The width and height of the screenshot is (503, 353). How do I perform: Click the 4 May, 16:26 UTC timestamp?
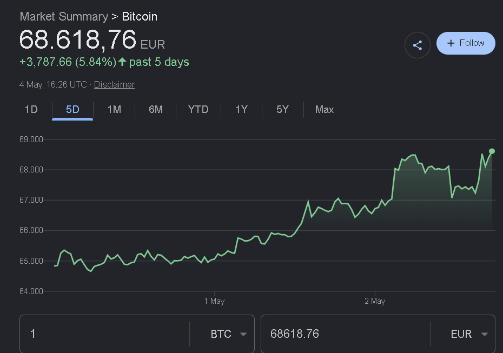click(53, 85)
